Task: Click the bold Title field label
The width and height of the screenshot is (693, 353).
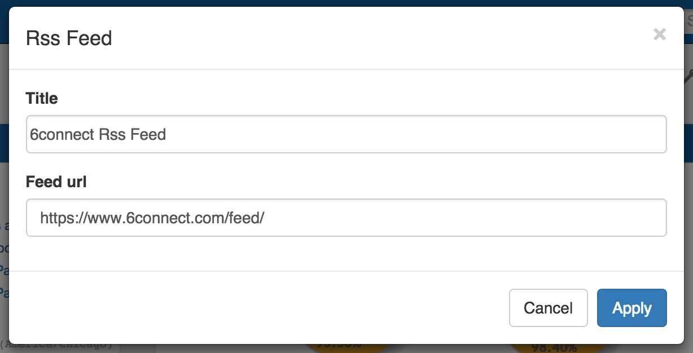Action: click(x=42, y=99)
